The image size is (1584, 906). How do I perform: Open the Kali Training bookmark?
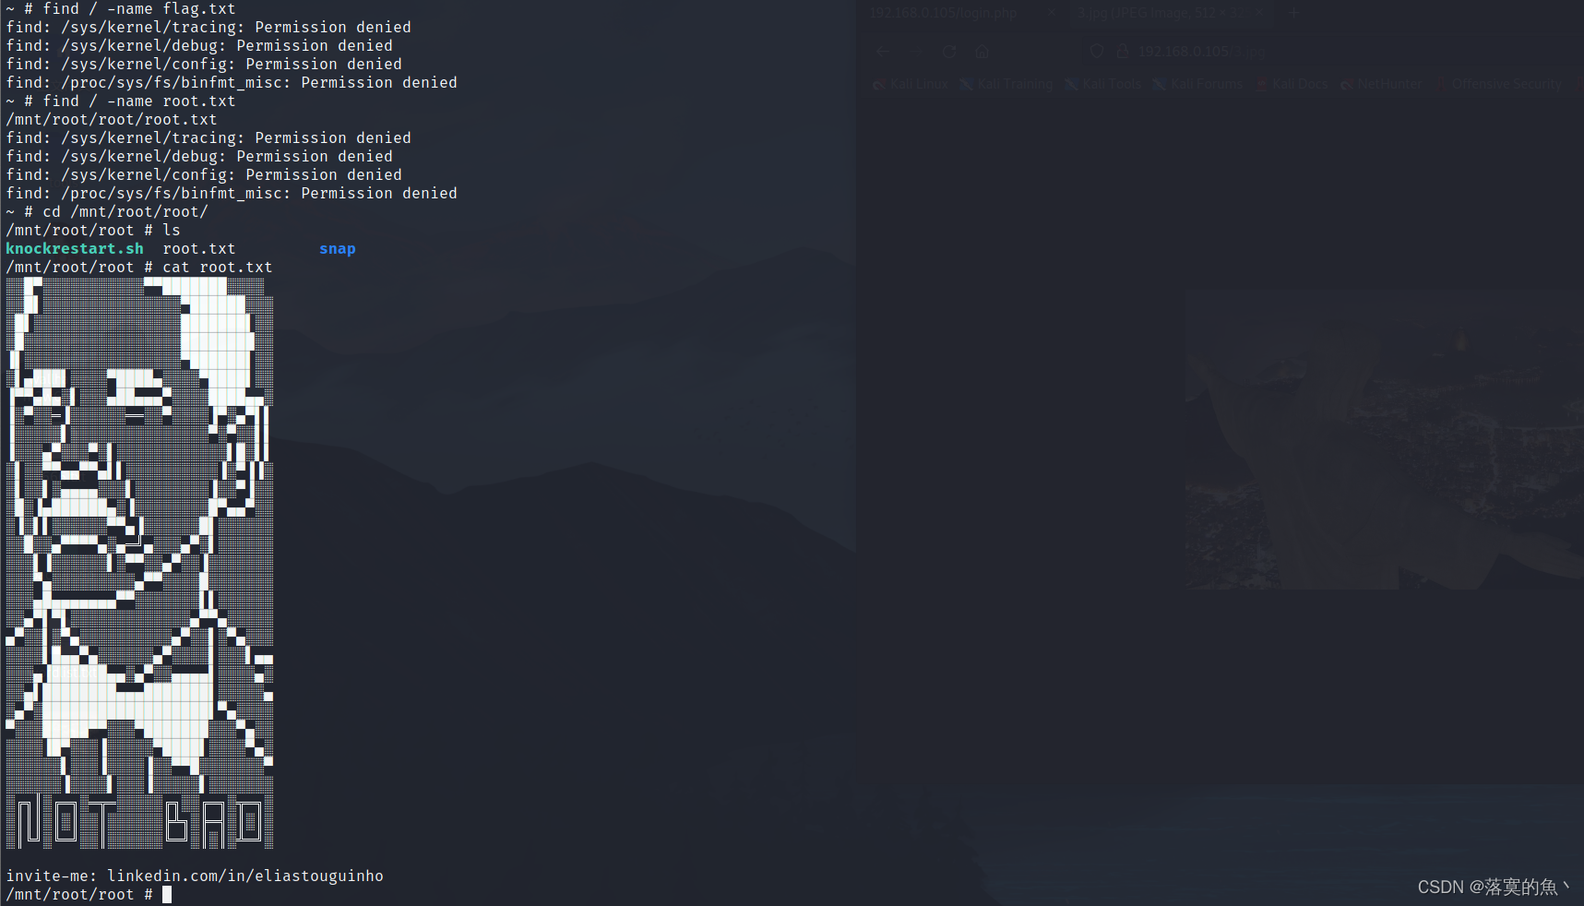tap(1006, 84)
